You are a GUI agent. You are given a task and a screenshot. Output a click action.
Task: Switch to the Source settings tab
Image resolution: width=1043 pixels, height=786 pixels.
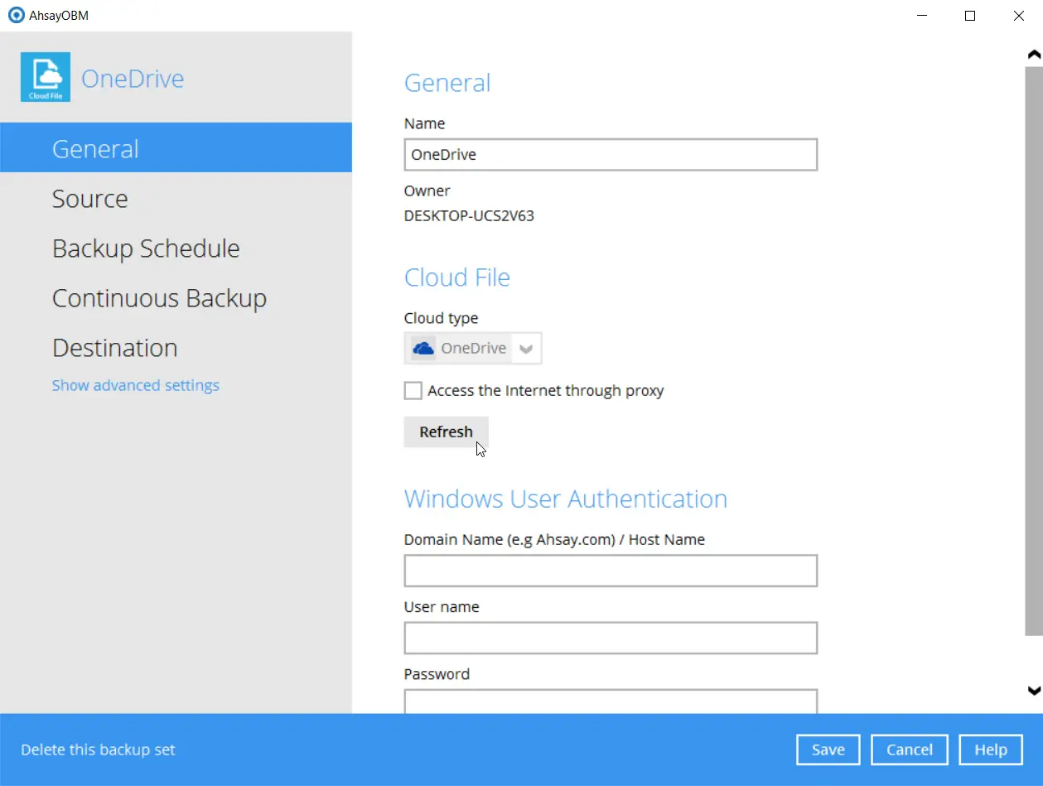[89, 198]
